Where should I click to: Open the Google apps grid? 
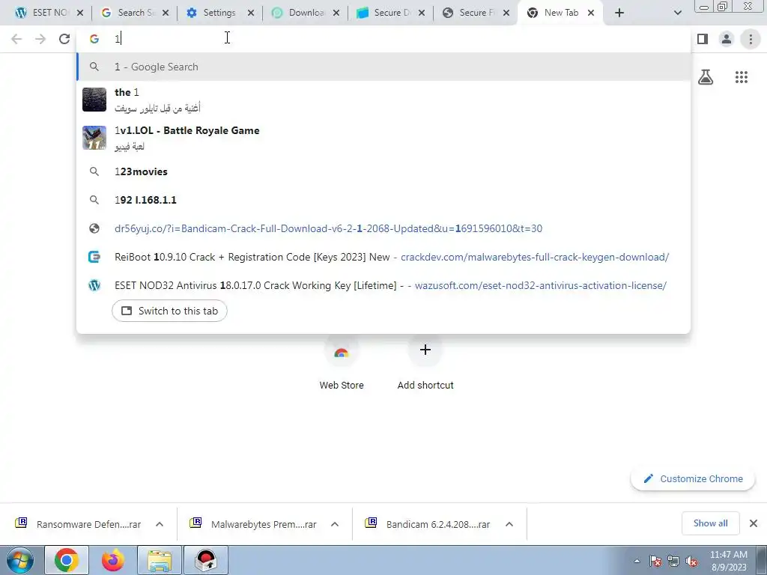tap(741, 77)
